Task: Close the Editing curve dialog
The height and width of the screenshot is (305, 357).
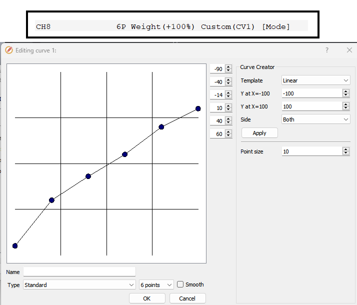Action: [x=349, y=50]
